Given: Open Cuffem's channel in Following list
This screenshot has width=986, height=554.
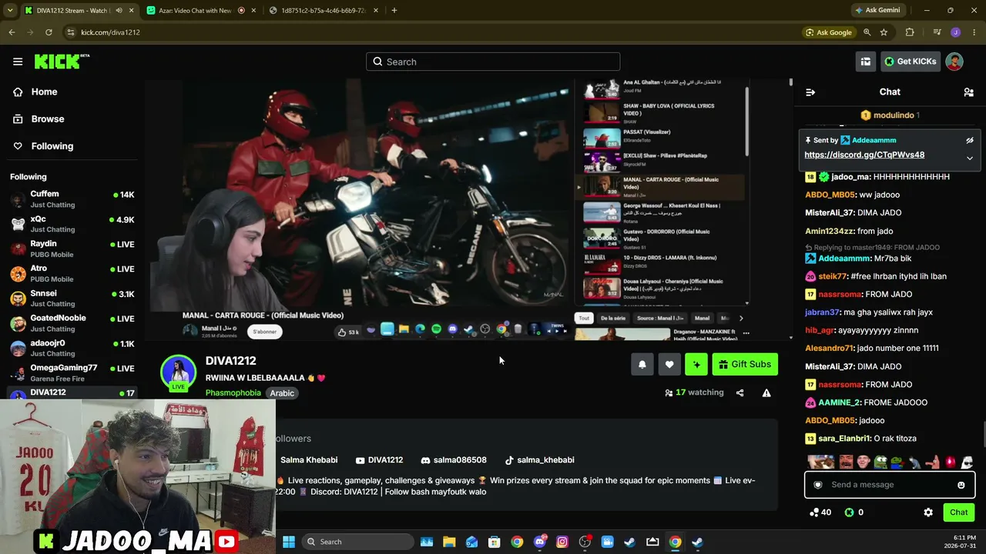Looking at the screenshot, I should point(72,199).
